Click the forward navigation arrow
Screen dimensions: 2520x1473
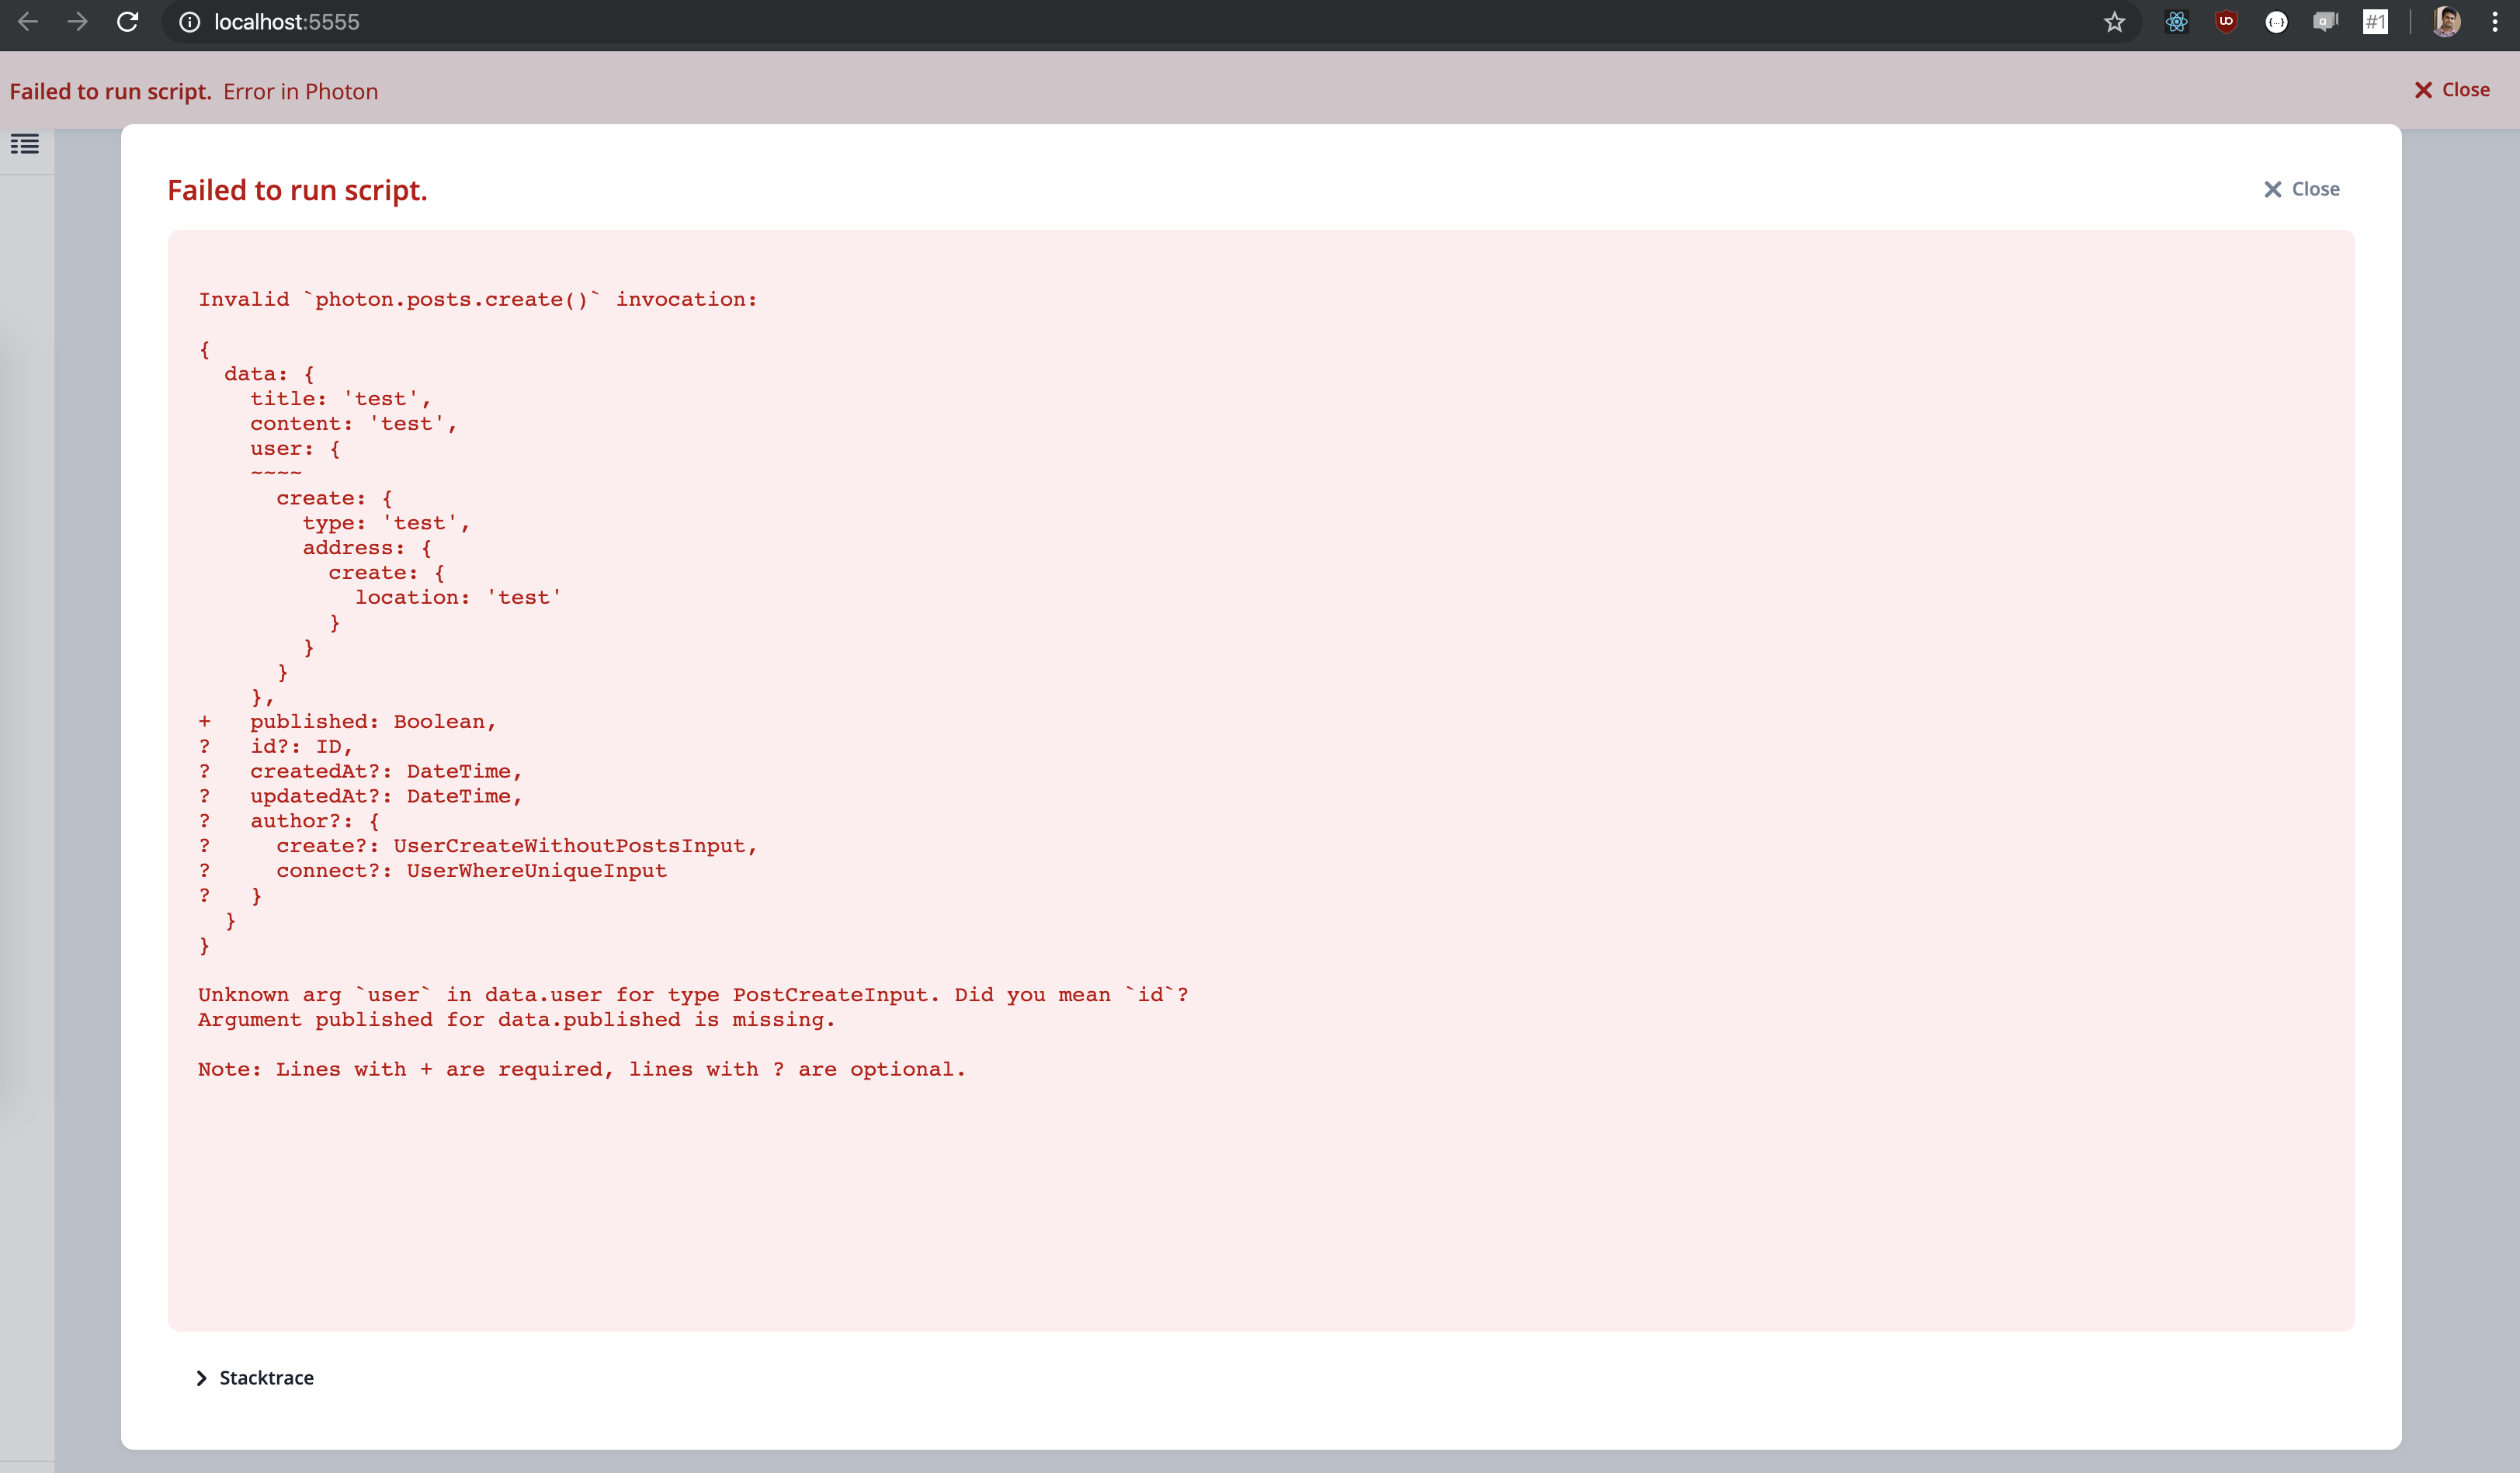(x=77, y=21)
